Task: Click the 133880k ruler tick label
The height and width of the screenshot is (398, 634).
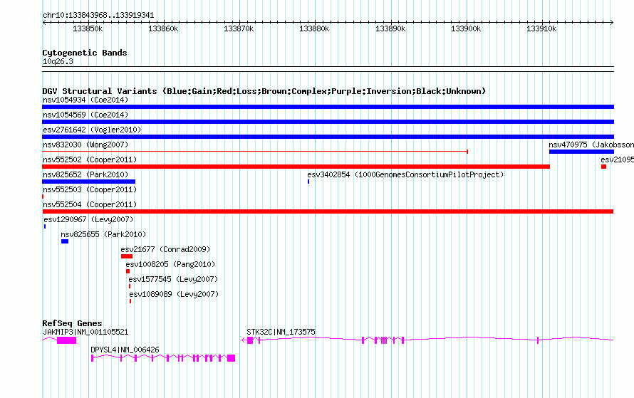Action: tap(314, 28)
